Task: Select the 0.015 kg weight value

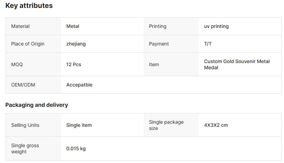Action: point(76,149)
